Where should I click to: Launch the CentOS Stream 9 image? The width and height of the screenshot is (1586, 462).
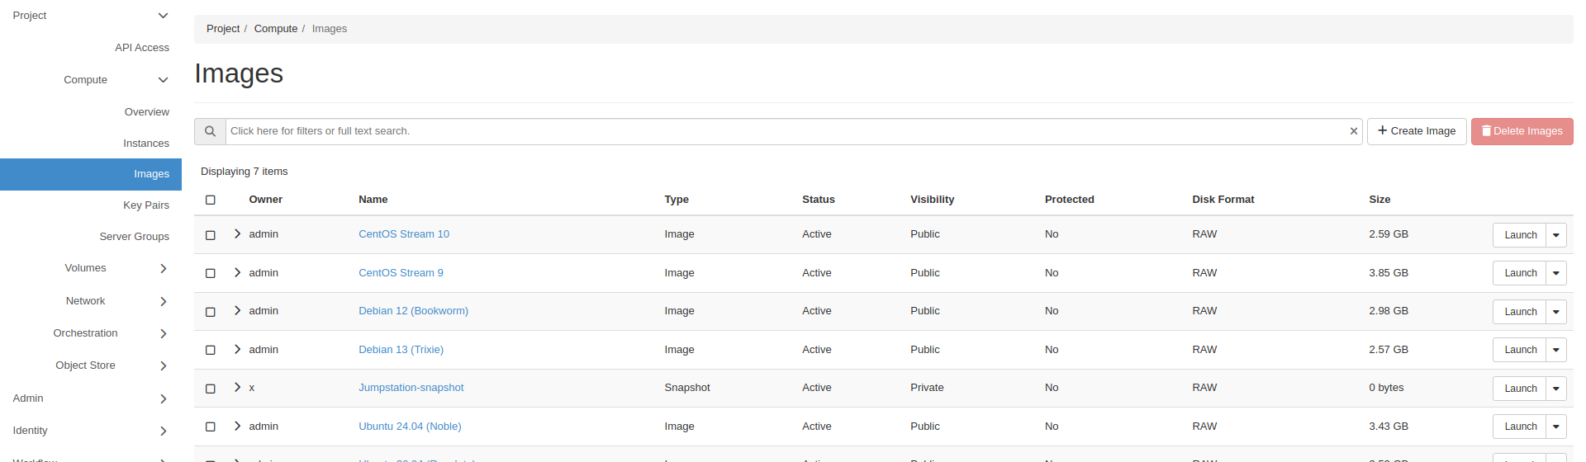pyautogui.click(x=1520, y=273)
